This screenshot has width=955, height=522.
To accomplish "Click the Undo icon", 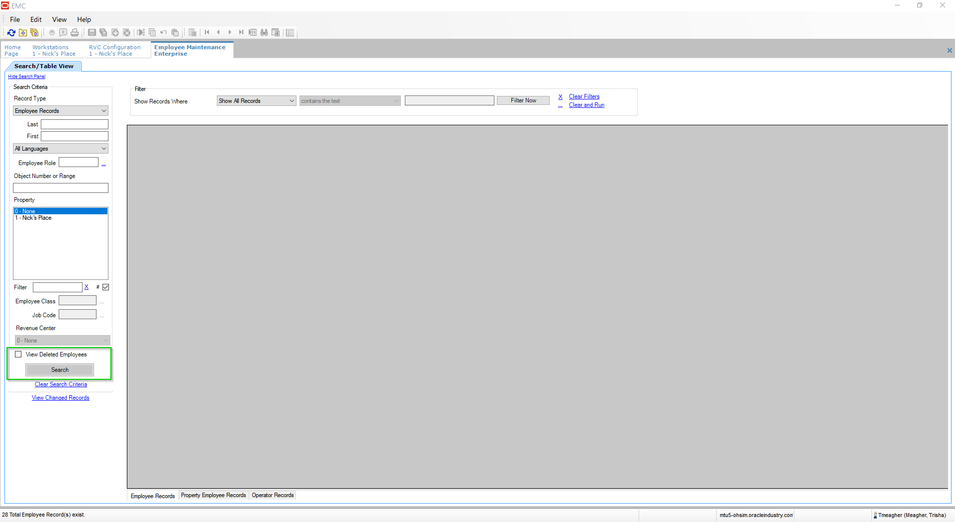I will 163,32.
